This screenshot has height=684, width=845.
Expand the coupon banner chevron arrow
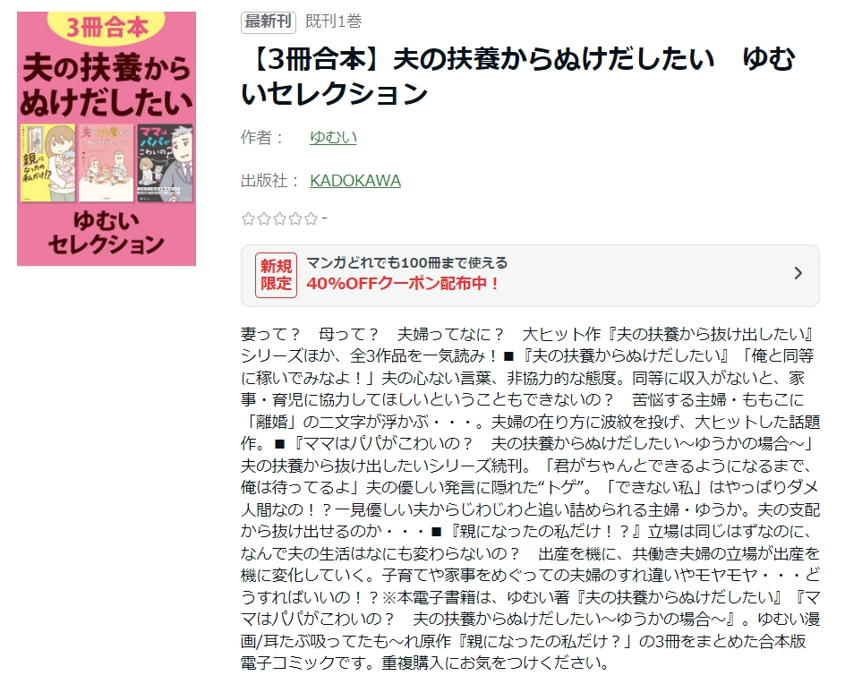coord(798,274)
